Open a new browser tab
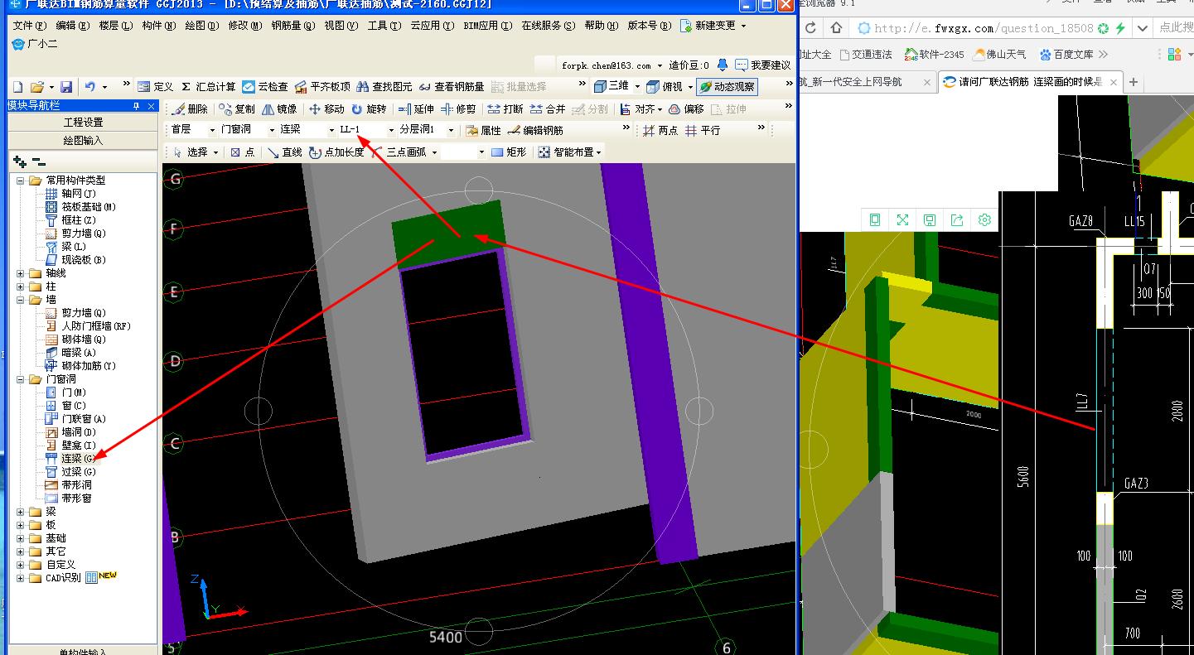This screenshot has height=655, width=1194. 1134,82
